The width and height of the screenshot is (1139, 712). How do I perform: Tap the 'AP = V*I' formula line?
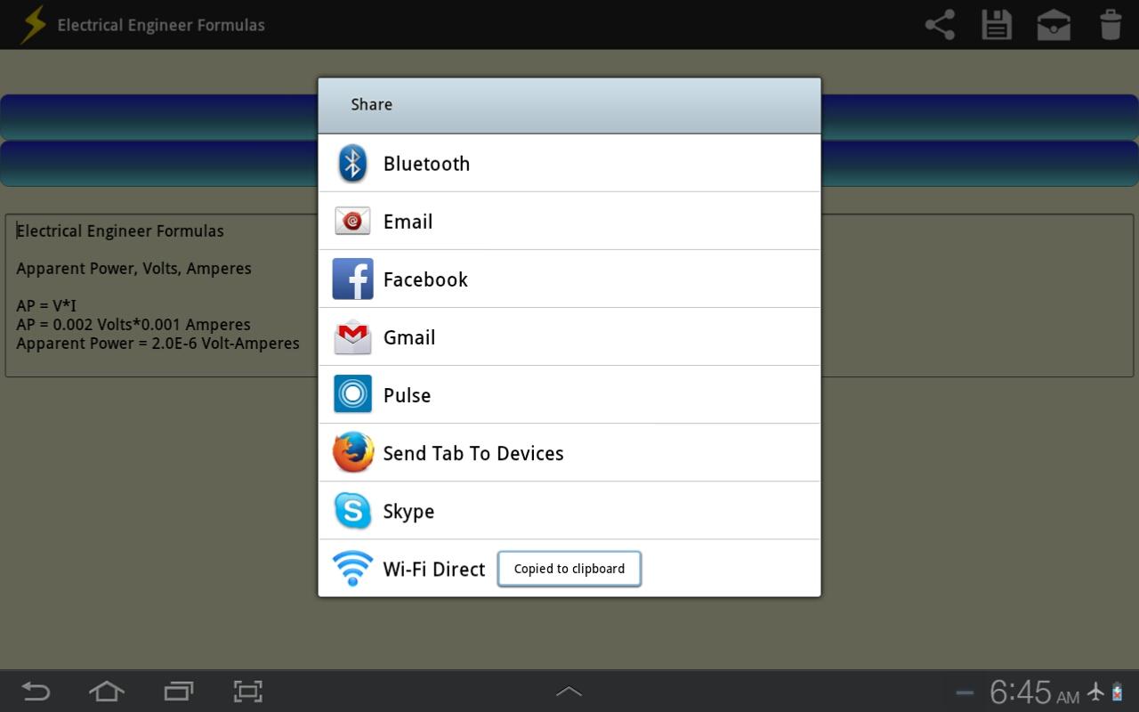pyautogui.click(x=46, y=305)
